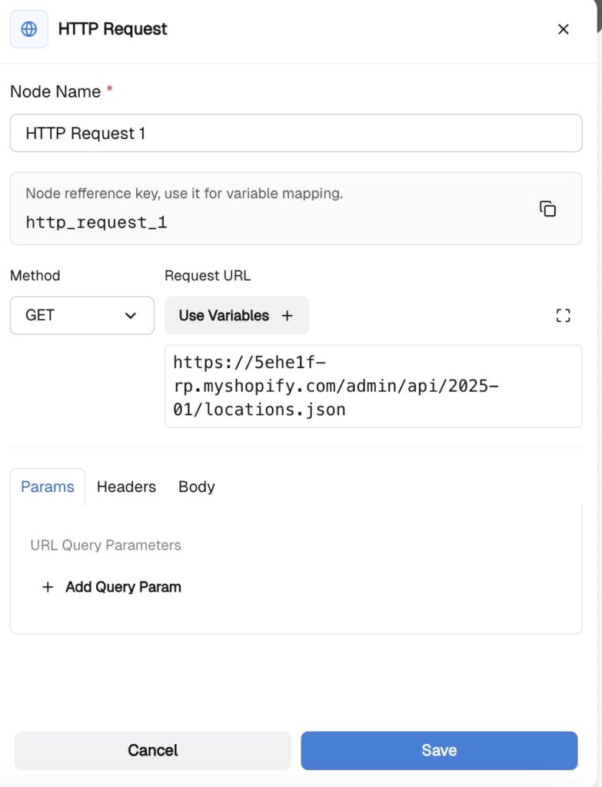Save the HTTP request node

coord(438,750)
